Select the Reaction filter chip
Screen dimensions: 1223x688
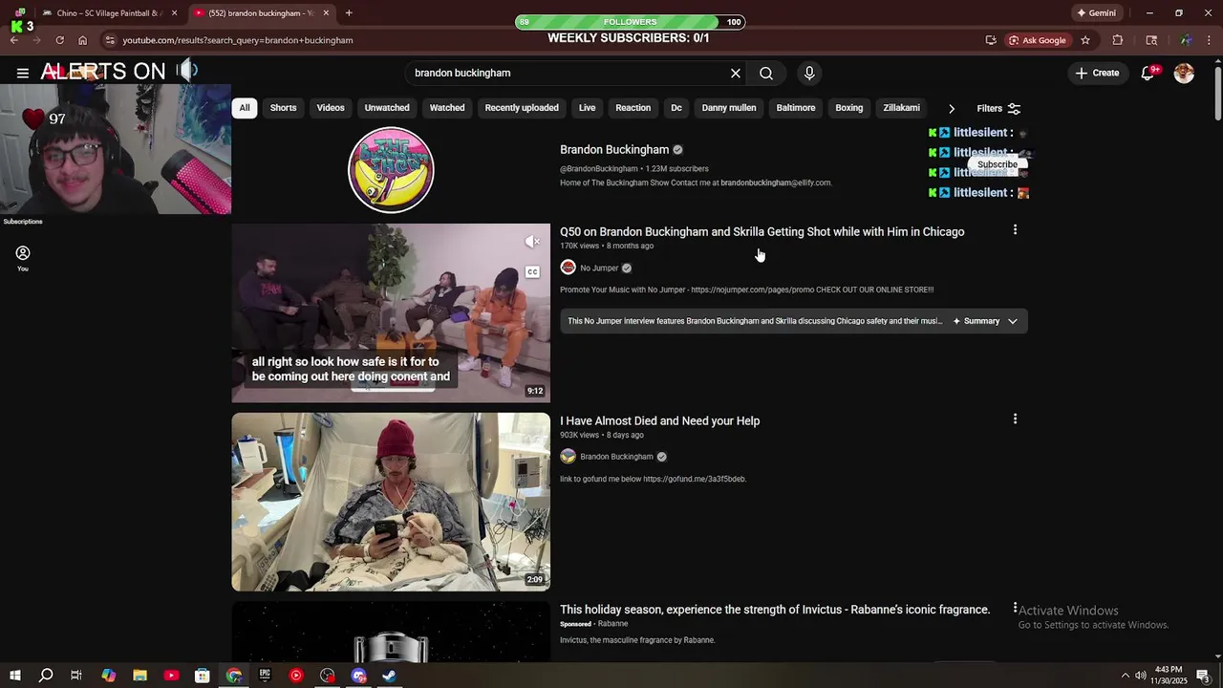click(633, 108)
